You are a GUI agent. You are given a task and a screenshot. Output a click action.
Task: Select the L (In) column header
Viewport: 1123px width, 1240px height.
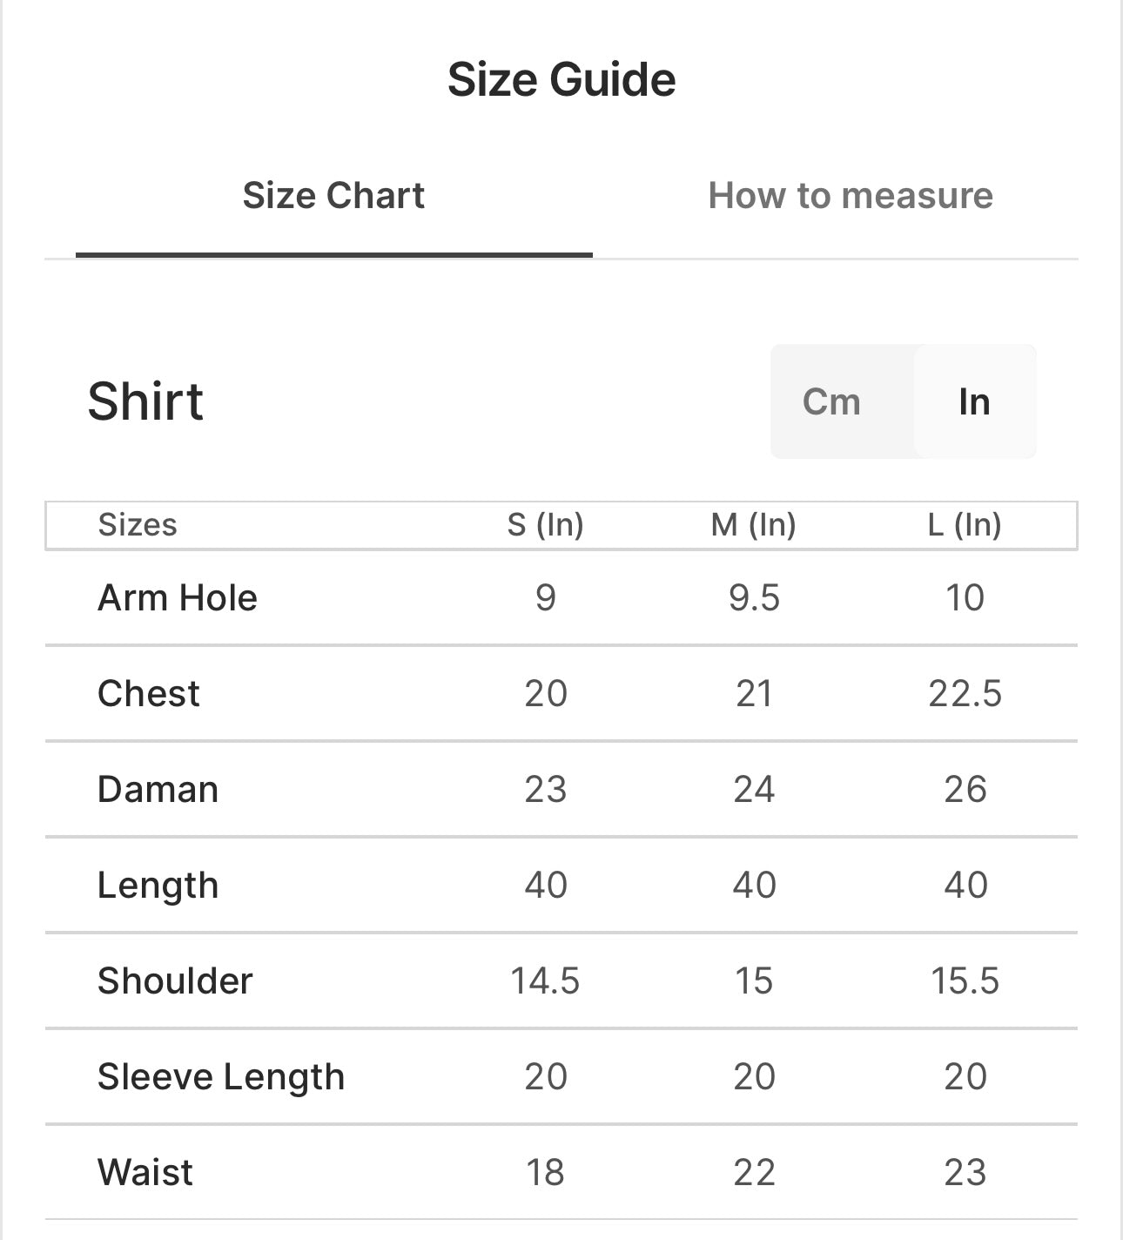tap(965, 525)
